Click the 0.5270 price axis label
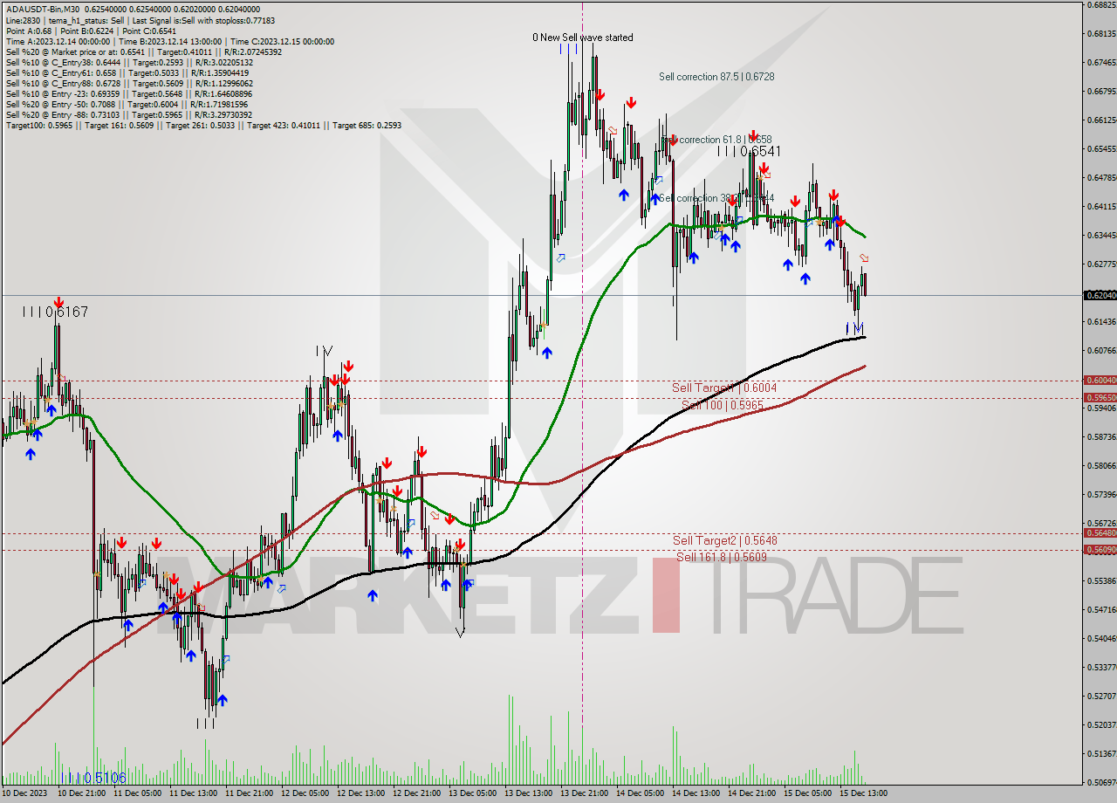 [x=1101, y=696]
